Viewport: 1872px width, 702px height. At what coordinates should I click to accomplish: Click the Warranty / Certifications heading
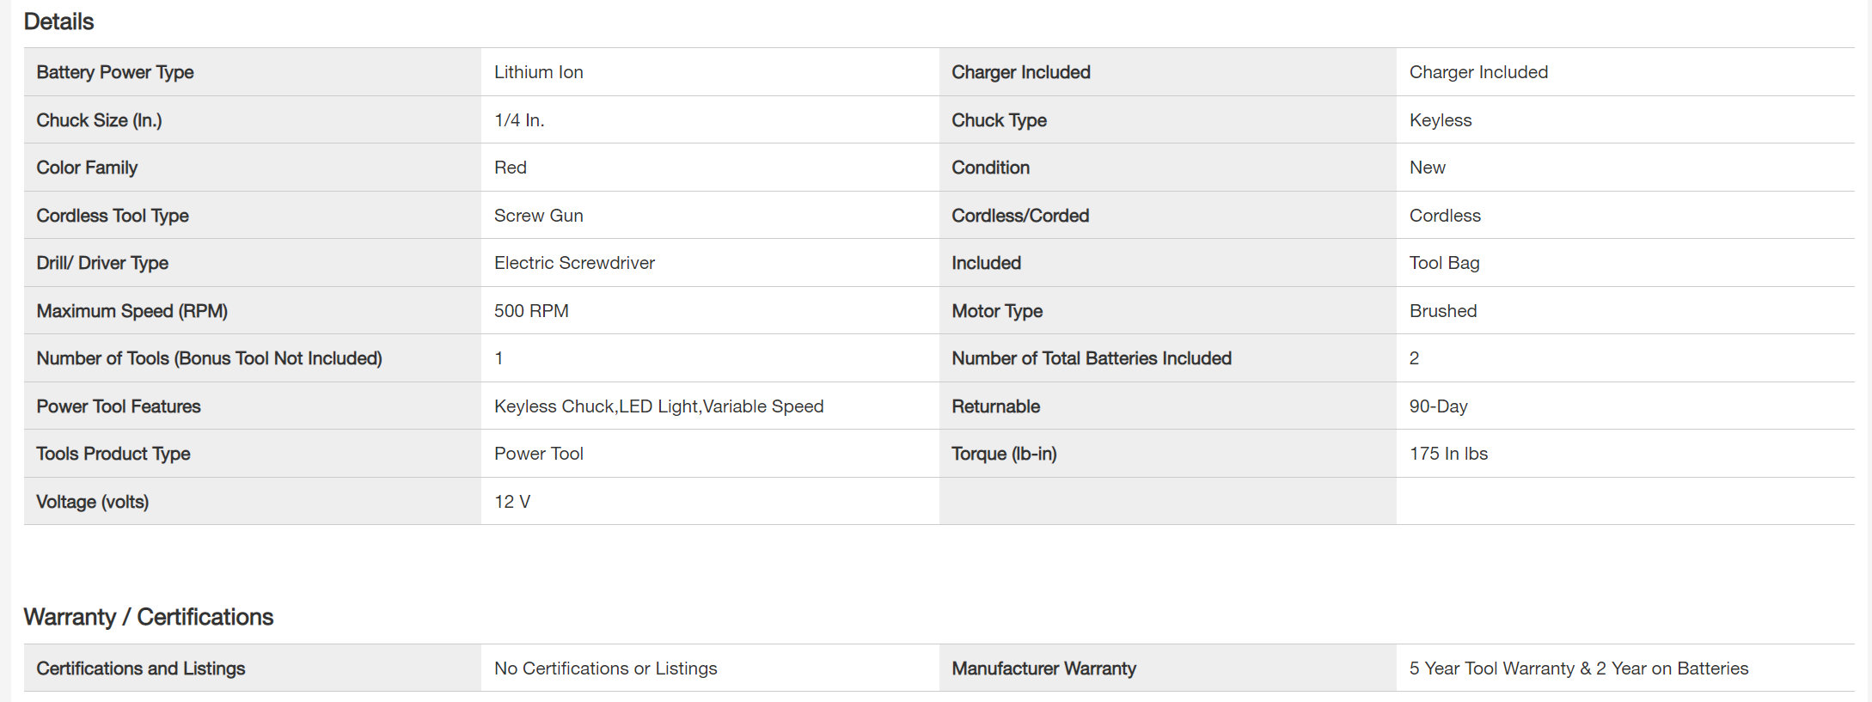pos(149,617)
